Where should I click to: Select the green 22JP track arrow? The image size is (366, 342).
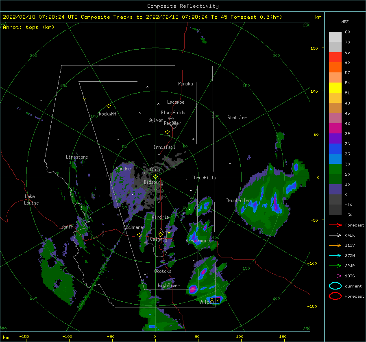[x=335, y=266]
